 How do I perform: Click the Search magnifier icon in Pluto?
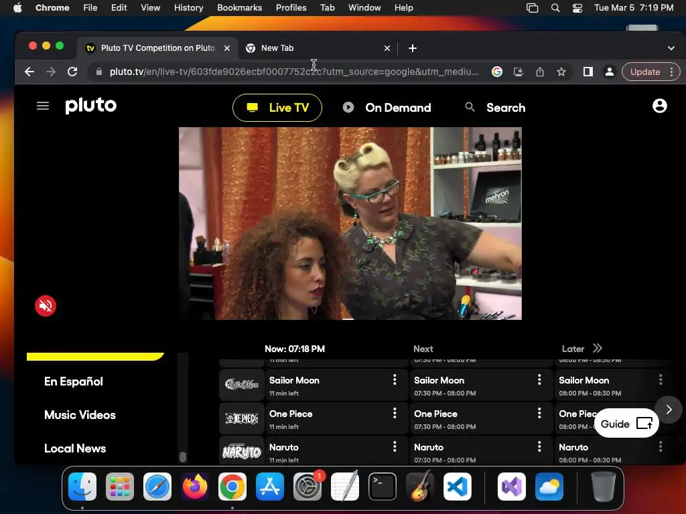(470, 107)
